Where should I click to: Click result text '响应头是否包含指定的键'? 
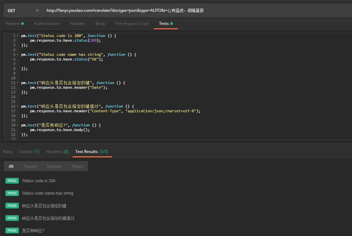point(44,206)
